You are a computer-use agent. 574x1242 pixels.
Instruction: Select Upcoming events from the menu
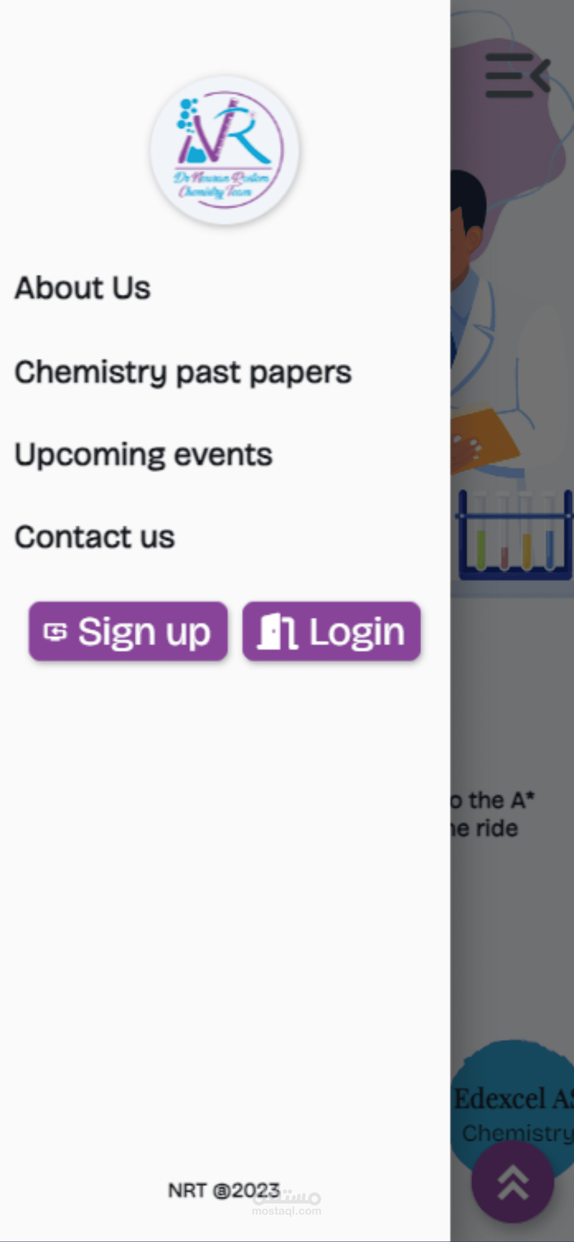(144, 455)
